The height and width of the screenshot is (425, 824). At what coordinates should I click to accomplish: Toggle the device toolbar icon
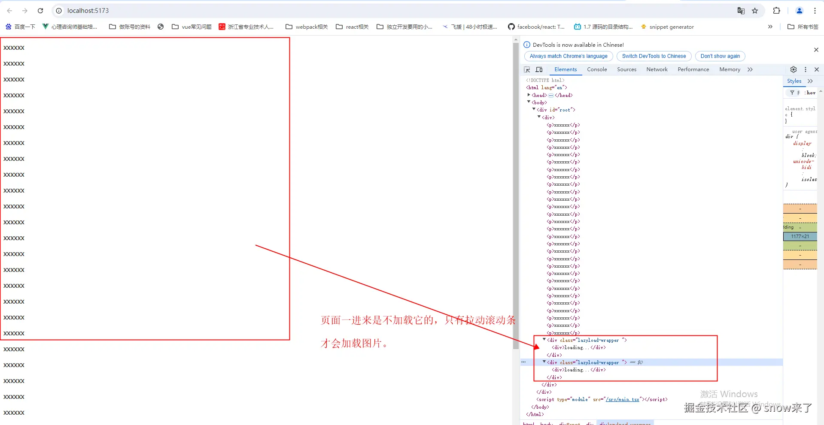[539, 69]
